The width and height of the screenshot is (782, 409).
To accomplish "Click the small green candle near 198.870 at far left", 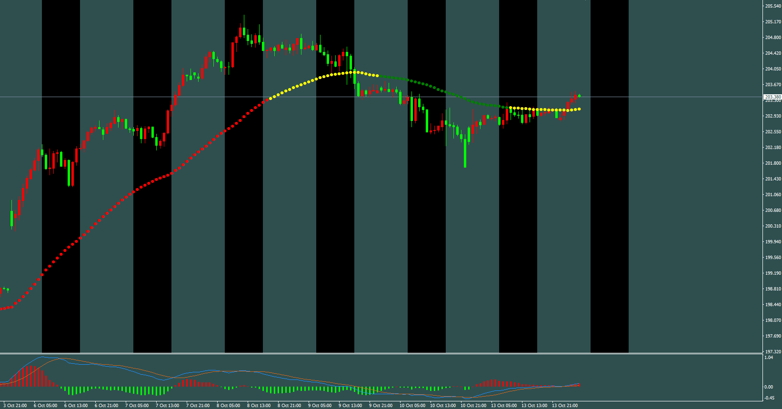I will pyautogui.click(x=4, y=289).
